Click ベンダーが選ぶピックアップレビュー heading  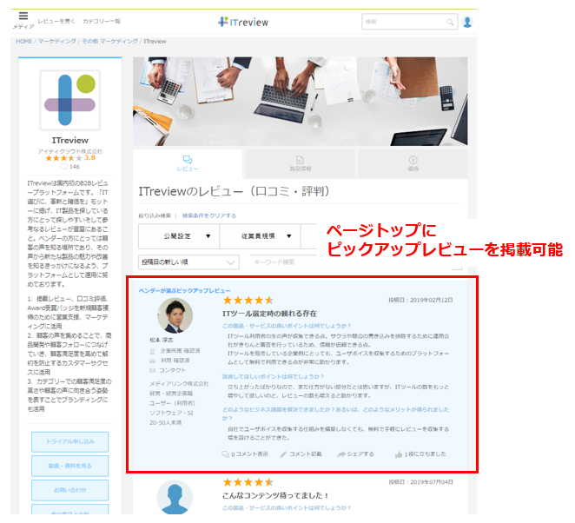[184, 290]
